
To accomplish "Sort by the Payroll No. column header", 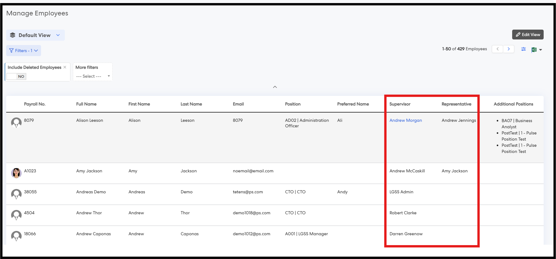I will coord(35,104).
